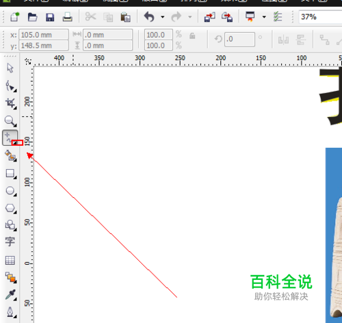Click the rotation angle field

click(x=239, y=40)
